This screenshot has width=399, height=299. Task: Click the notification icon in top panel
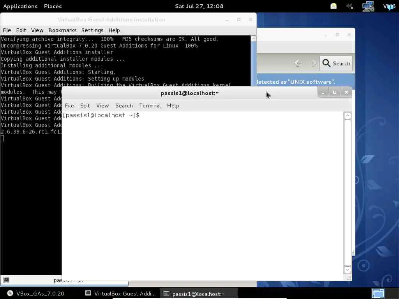tap(334, 6)
